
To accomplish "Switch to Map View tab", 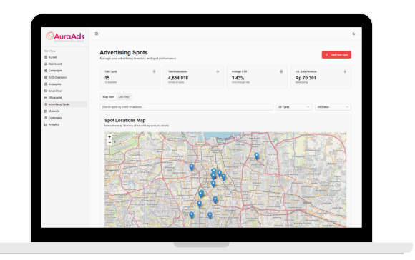I will coord(109,97).
